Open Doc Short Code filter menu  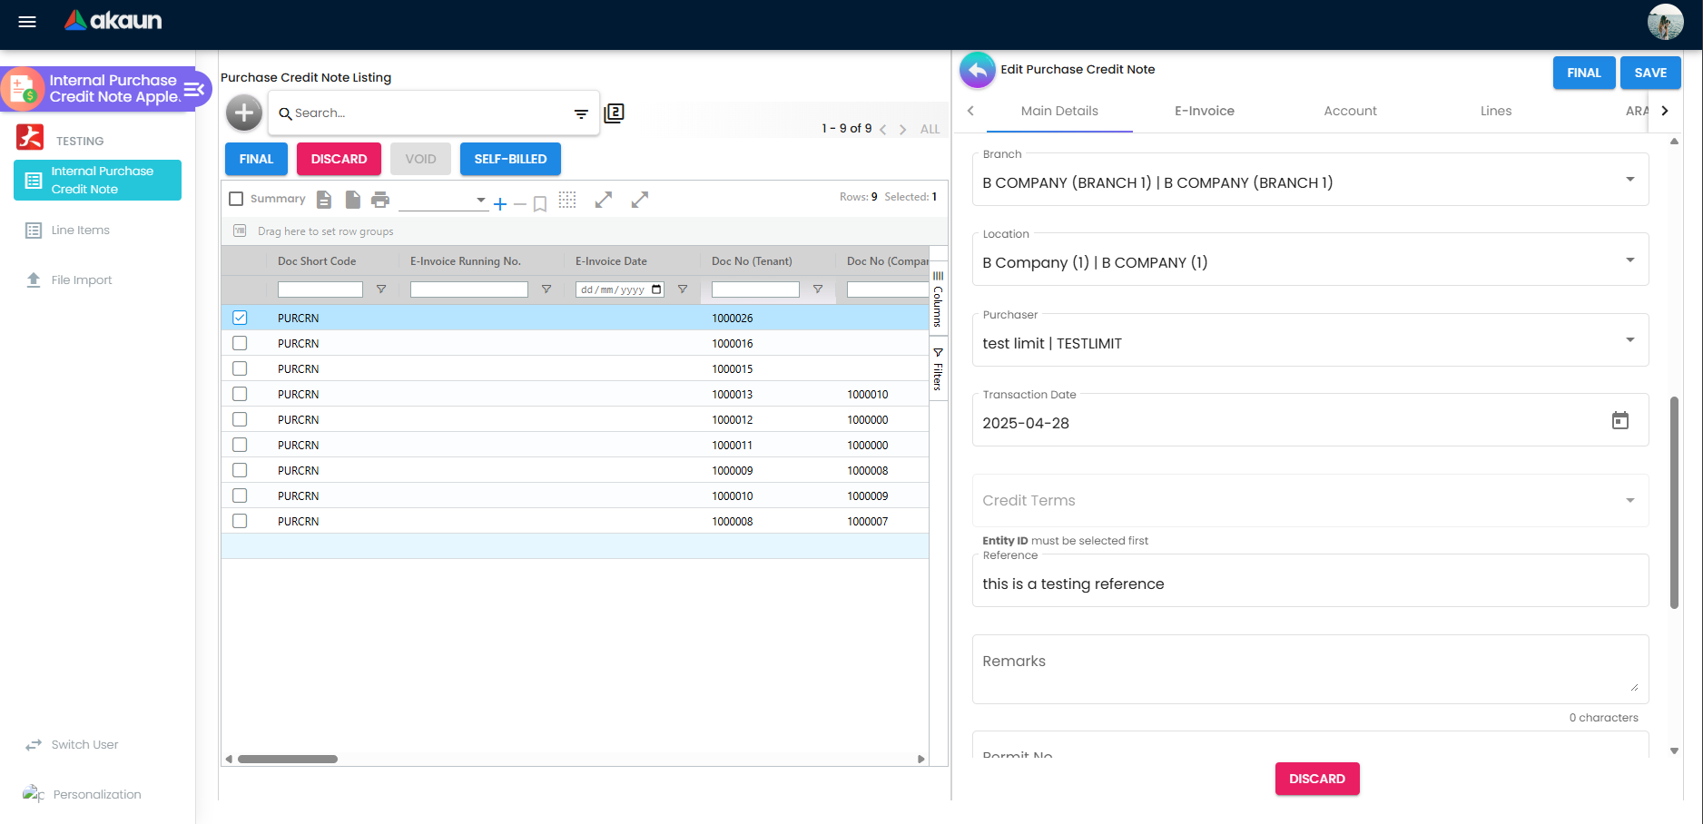pos(381,289)
